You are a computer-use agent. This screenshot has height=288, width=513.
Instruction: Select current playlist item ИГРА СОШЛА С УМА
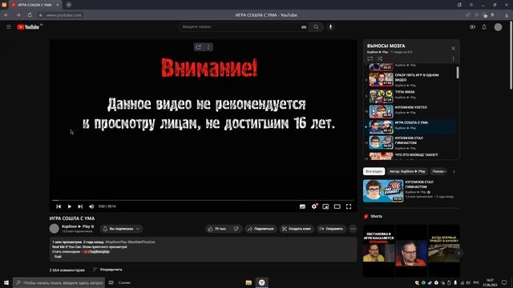point(410,126)
